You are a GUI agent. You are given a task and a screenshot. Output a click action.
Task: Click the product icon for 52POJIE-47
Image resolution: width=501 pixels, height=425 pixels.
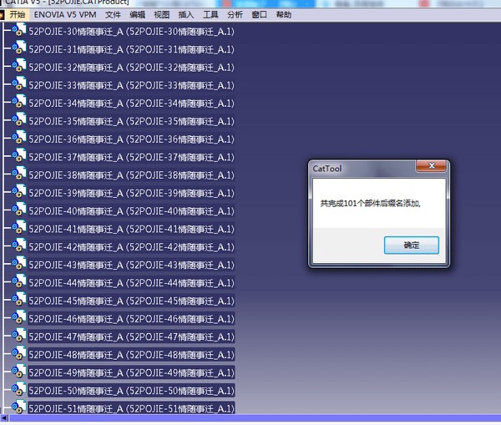(x=19, y=335)
